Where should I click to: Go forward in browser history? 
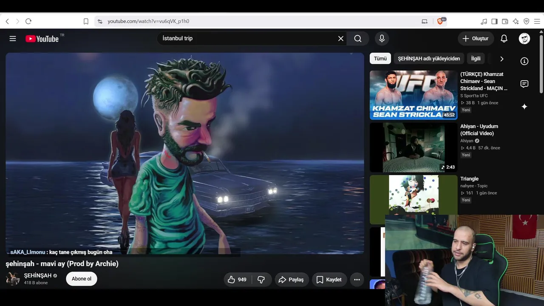pos(17,21)
